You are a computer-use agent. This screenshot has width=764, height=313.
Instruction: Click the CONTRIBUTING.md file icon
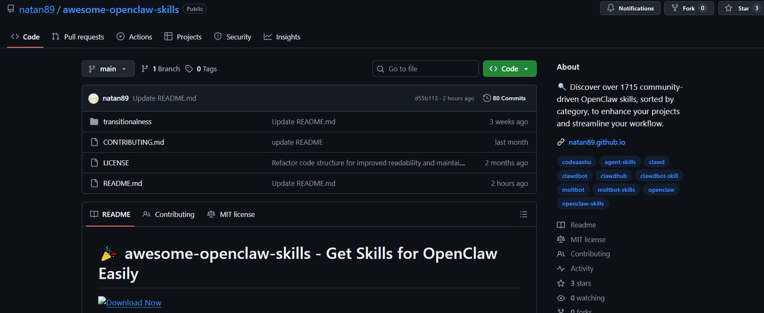pyautogui.click(x=94, y=142)
